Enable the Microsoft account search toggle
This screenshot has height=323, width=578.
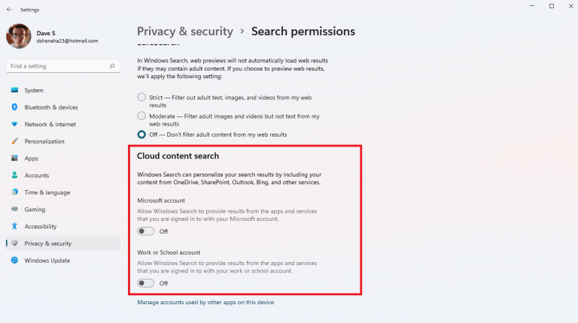(146, 231)
